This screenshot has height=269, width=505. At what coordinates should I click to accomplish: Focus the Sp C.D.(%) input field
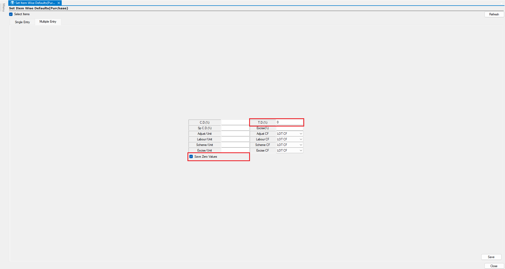pos(235,128)
